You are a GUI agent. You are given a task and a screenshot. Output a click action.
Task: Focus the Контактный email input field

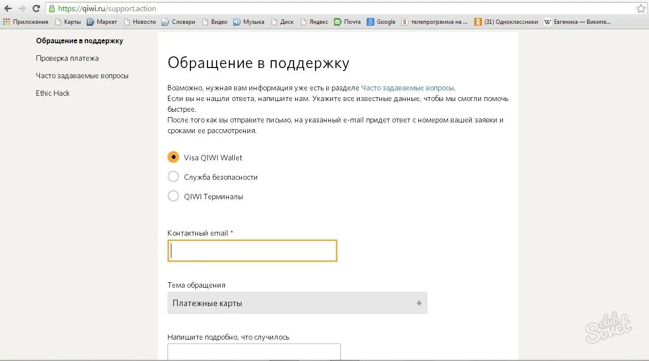coord(252,251)
